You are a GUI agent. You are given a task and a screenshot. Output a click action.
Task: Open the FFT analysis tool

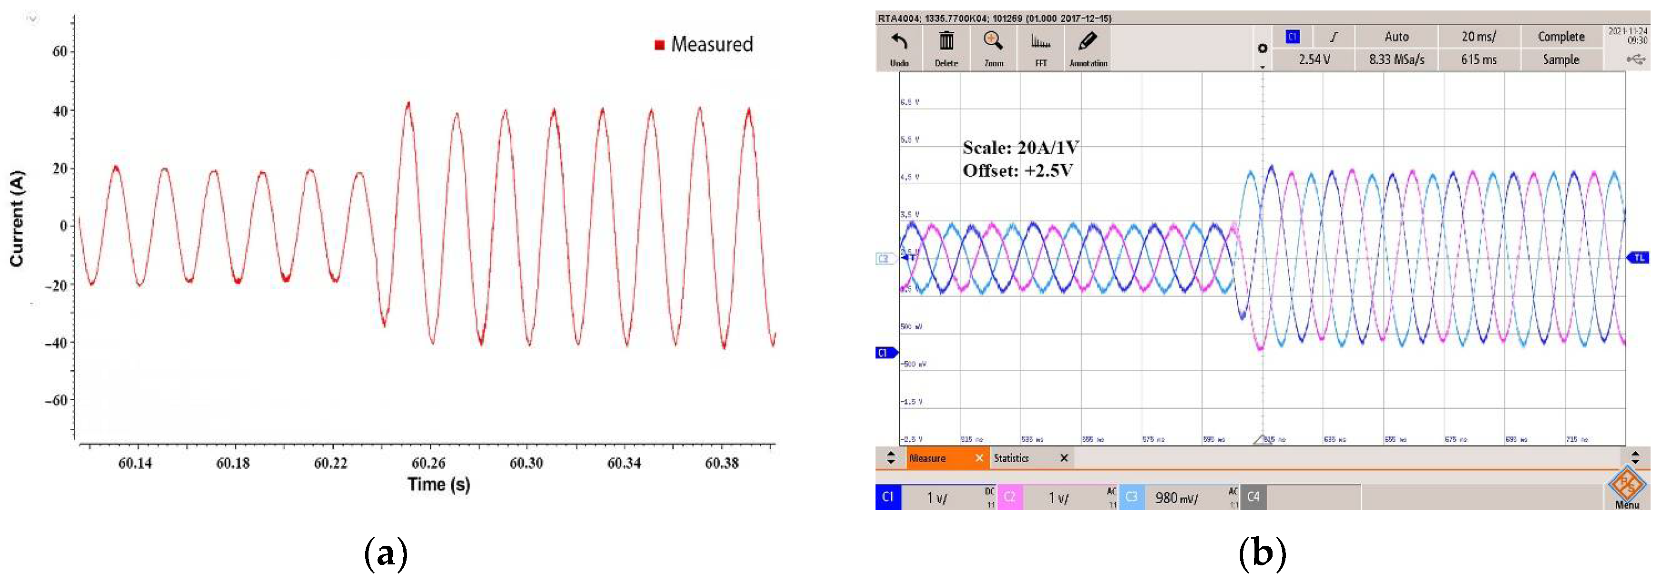click(x=1041, y=42)
